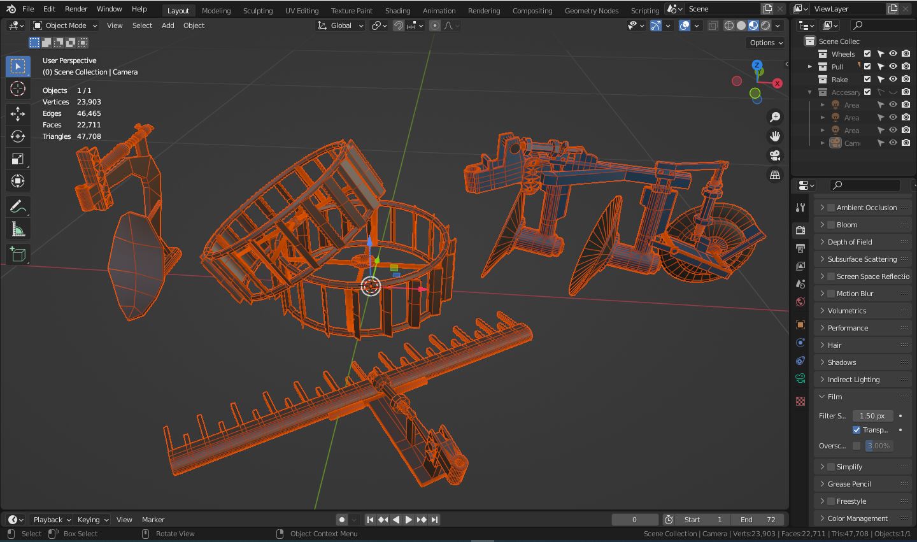This screenshot has height=542, width=917.
Task: Switch to the Geometry Nodes workspace tab
Action: 592,11
